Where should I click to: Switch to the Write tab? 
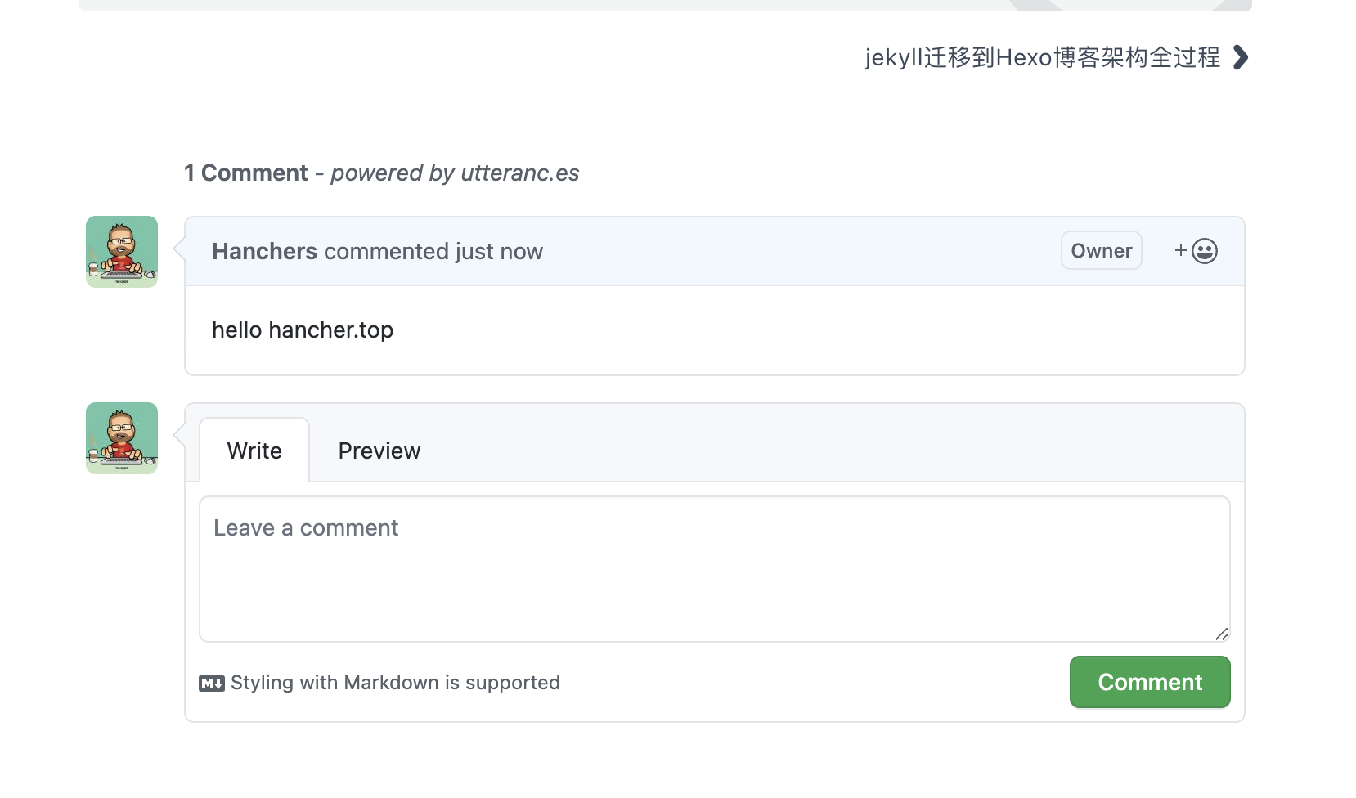(254, 451)
